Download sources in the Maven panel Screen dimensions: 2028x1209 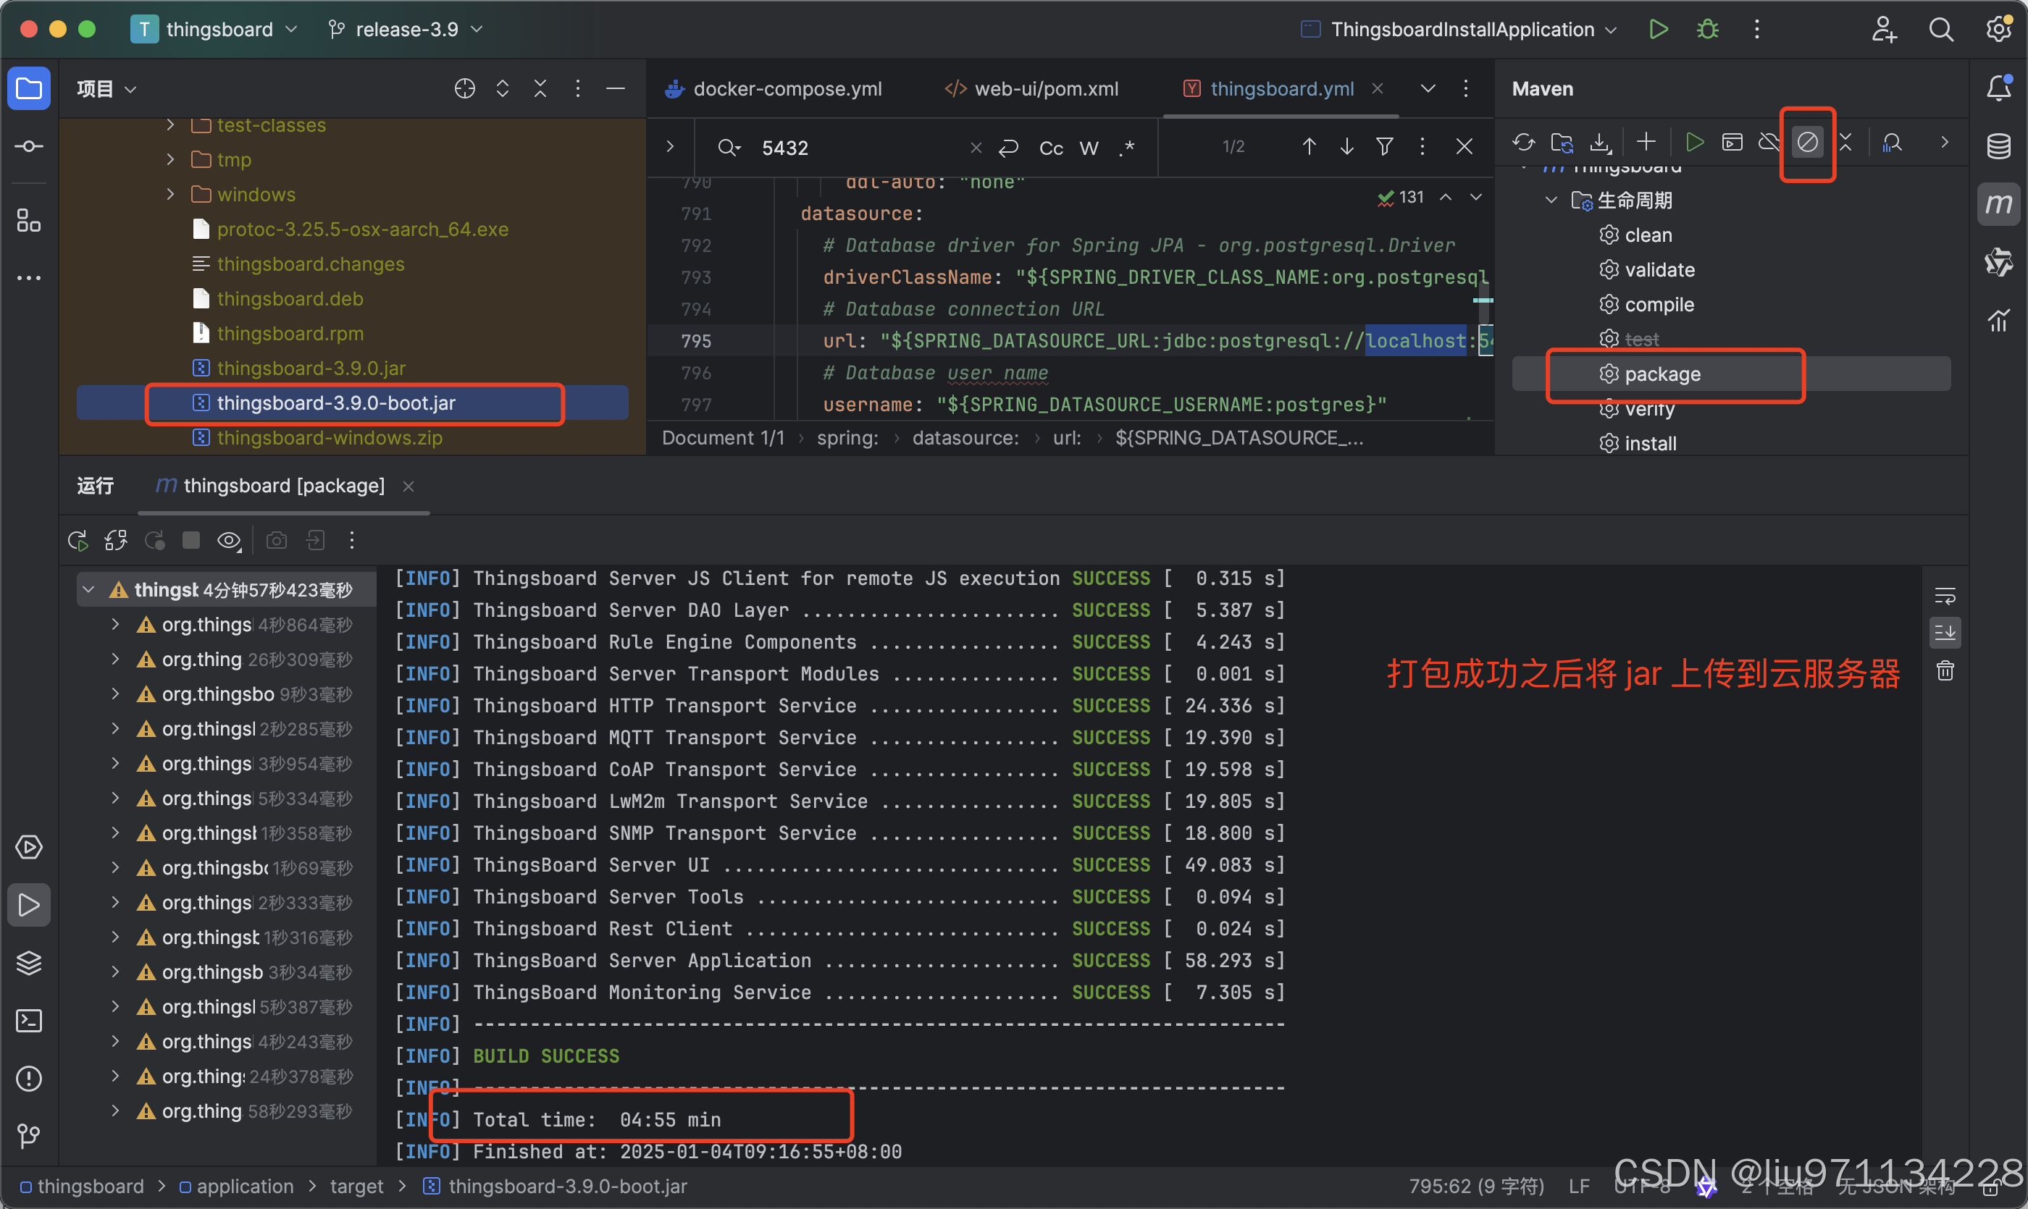pyautogui.click(x=1600, y=142)
